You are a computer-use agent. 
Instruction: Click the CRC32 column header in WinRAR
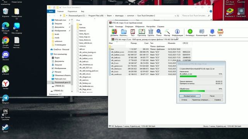point(185,43)
